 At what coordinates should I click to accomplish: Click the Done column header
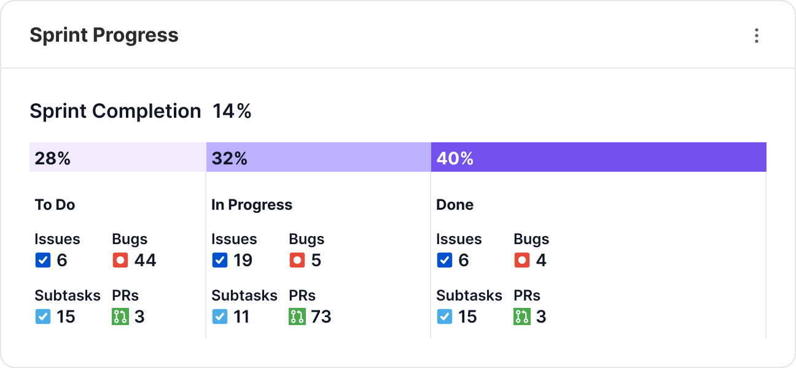pyautogui.click(x=455, y=204)
